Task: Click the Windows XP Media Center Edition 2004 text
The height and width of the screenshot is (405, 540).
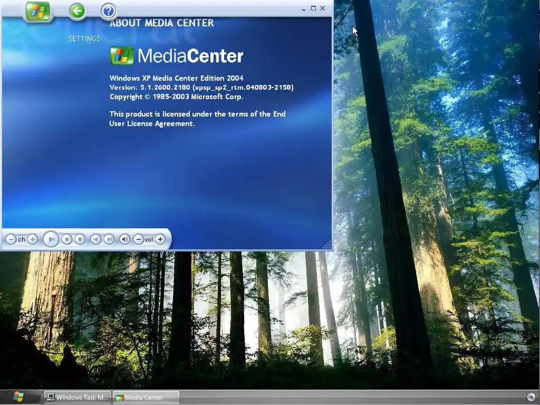Action: 176,78
